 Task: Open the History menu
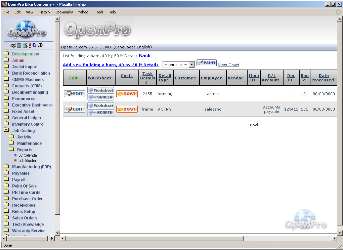(x=44, y=12)
